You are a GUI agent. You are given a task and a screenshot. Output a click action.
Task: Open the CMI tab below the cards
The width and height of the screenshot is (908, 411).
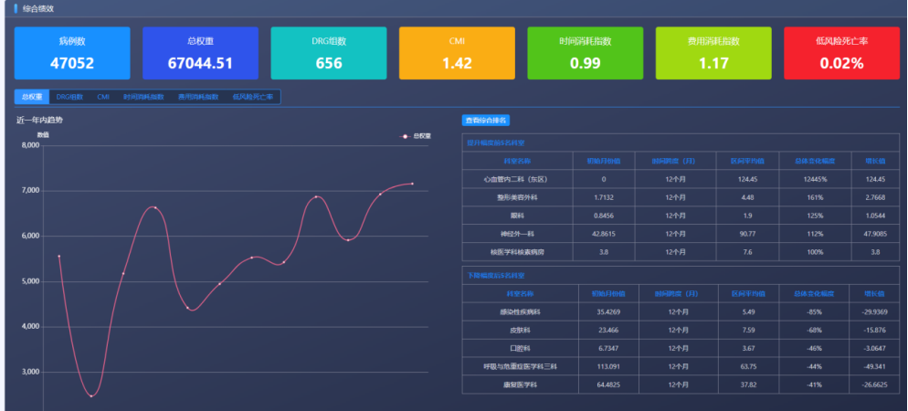pyautogui.click(x=103, y=97)
